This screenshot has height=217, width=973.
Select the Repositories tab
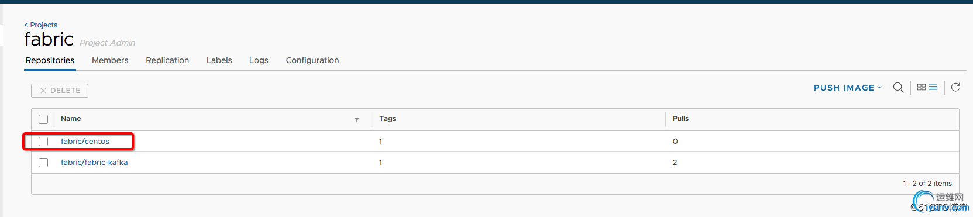[50, 60]
